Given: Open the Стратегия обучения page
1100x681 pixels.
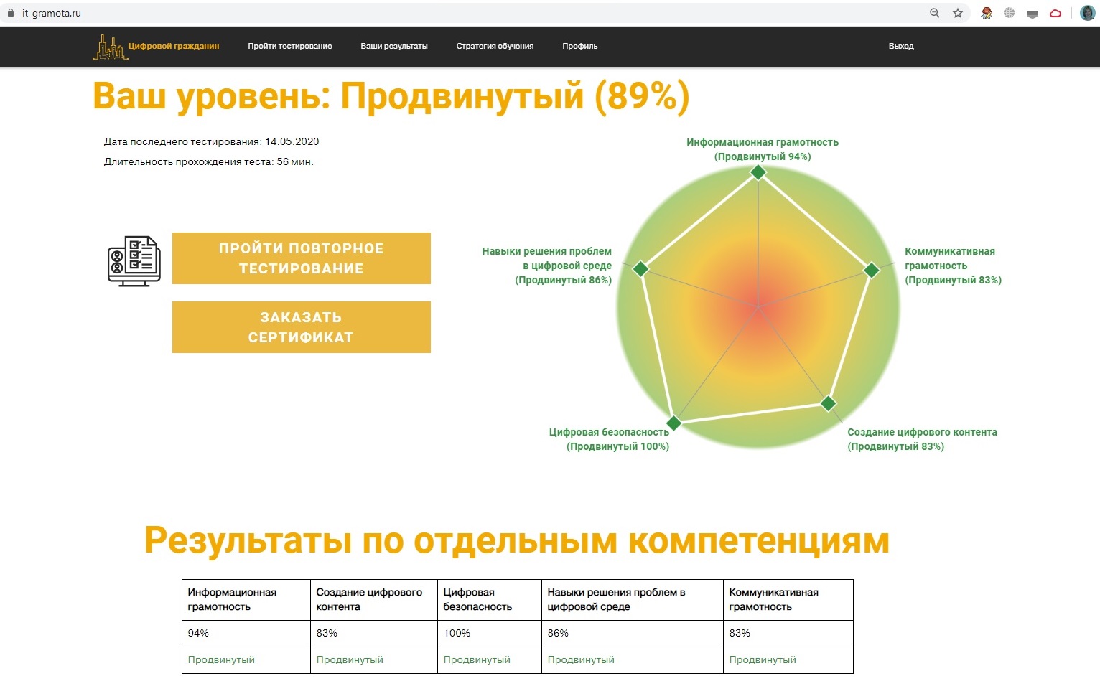Looking at the screenshot, I should click(495, 46).
